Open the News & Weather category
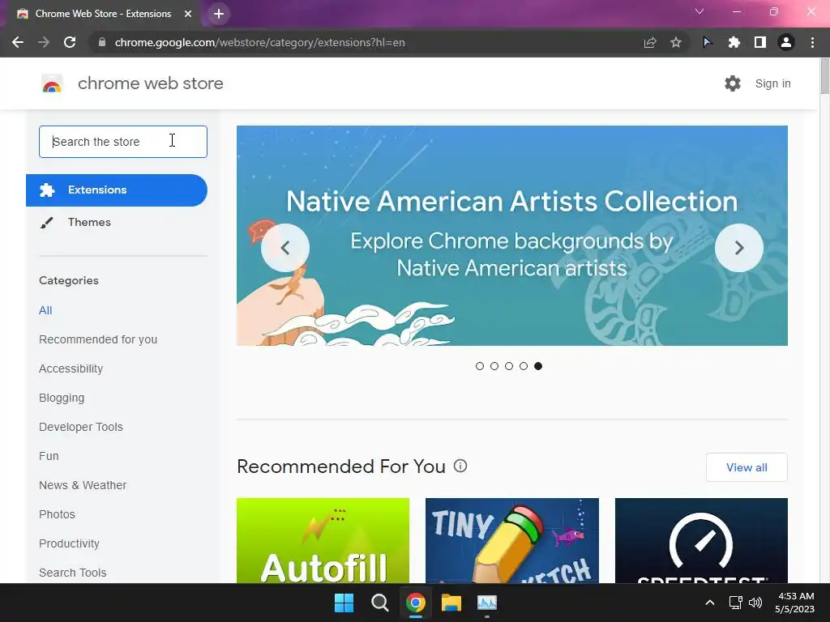The width and height of the screenshot is (830, 622). tap(83, 485)
